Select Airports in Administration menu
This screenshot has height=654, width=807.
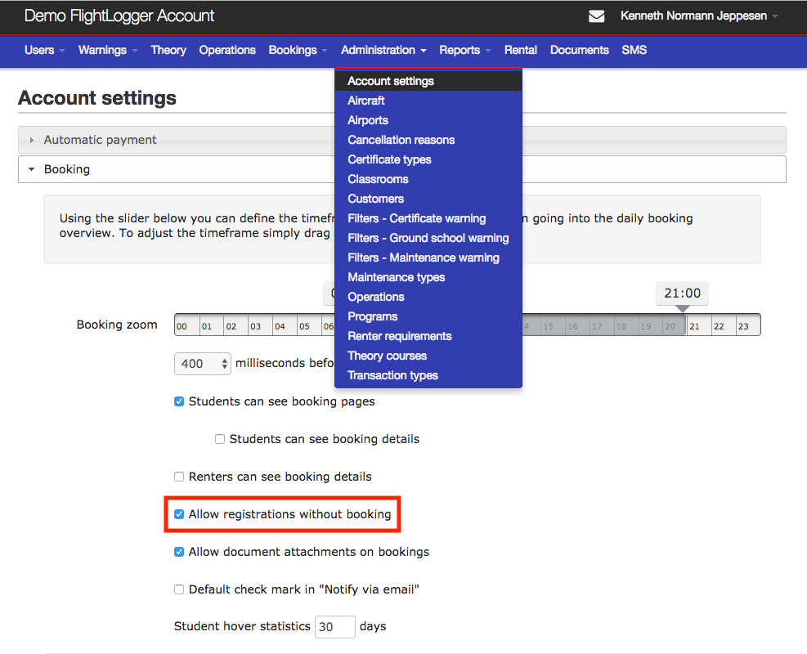coord(428,120)
